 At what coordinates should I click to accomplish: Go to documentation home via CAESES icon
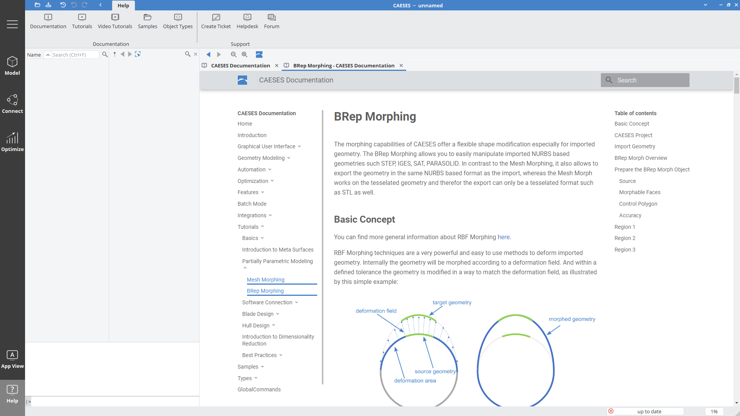pos(259,54)
